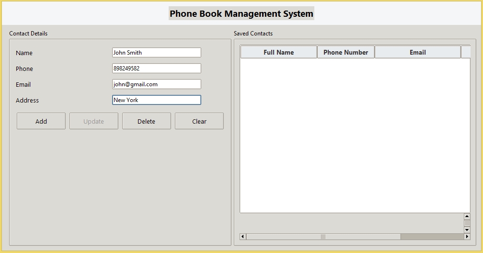The height and width of the screenshot is (253, 483).
Task: Click the vertical scrollbar down arrow
Action: click(467, 230)
